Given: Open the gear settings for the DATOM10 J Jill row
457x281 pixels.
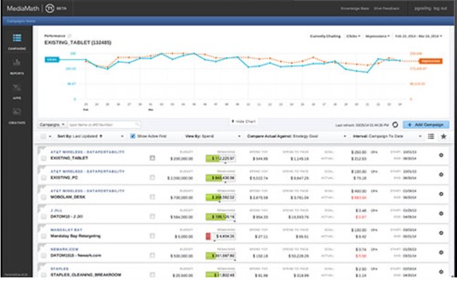Looking at the screenshot, I should (441, 213).
